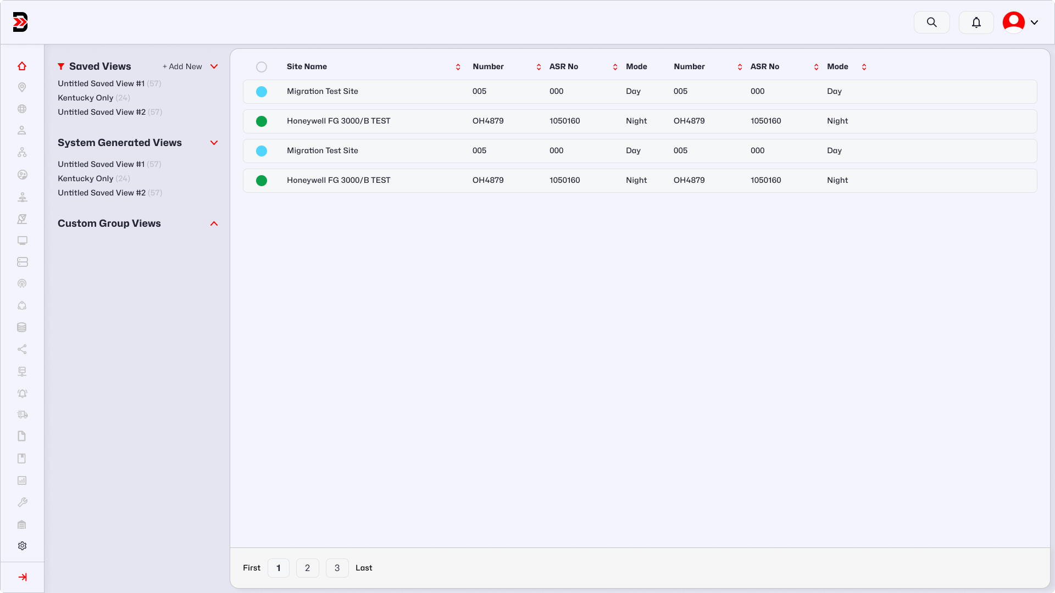The image size is (1055, 593).
Task: Expand the Custom Group Views section
Action: point(214,223)
